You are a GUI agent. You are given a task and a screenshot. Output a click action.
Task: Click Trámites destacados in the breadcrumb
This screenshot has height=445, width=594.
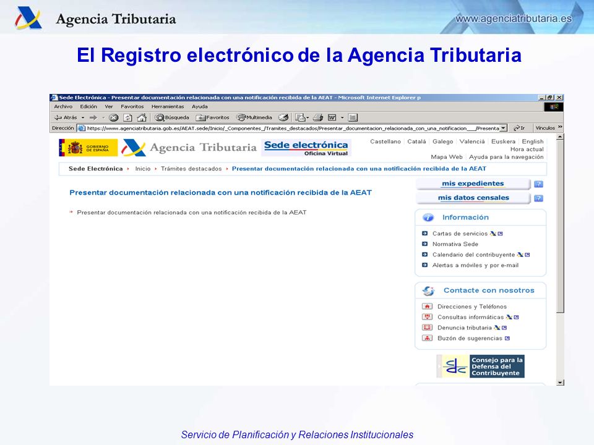[191, 169]
